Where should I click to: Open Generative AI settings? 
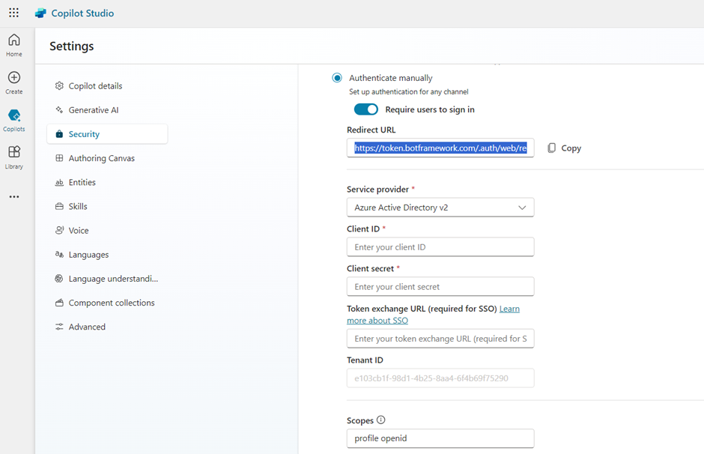(93, 110)
